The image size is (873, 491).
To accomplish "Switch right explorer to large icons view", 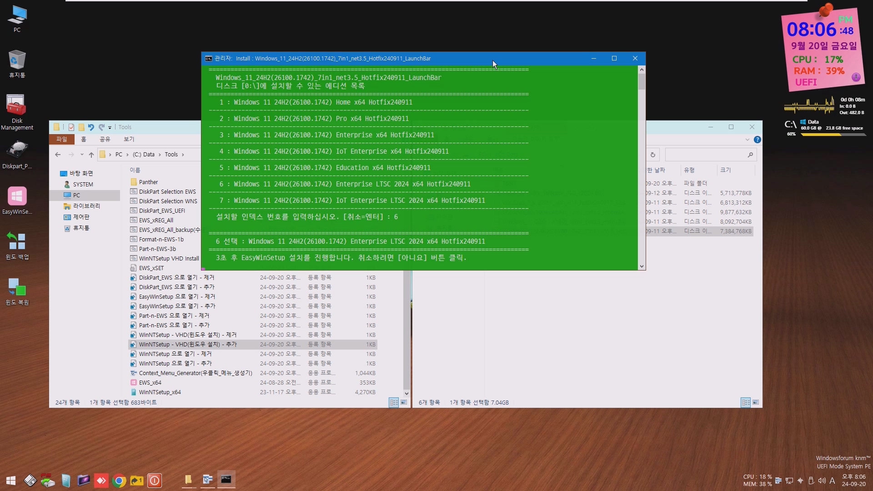I will click(755, 402).
